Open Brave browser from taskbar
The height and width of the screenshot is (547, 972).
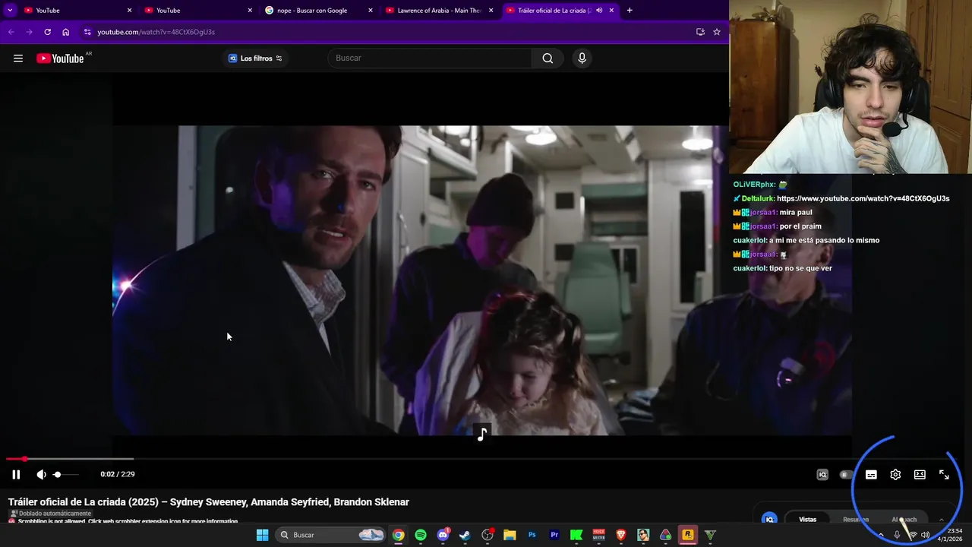tap(621, 535)
